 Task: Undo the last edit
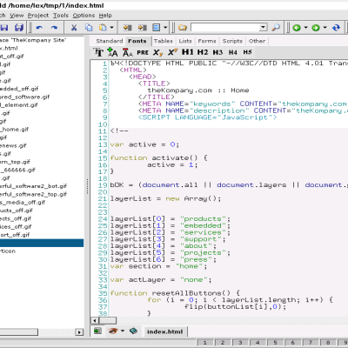pos(39,28)
